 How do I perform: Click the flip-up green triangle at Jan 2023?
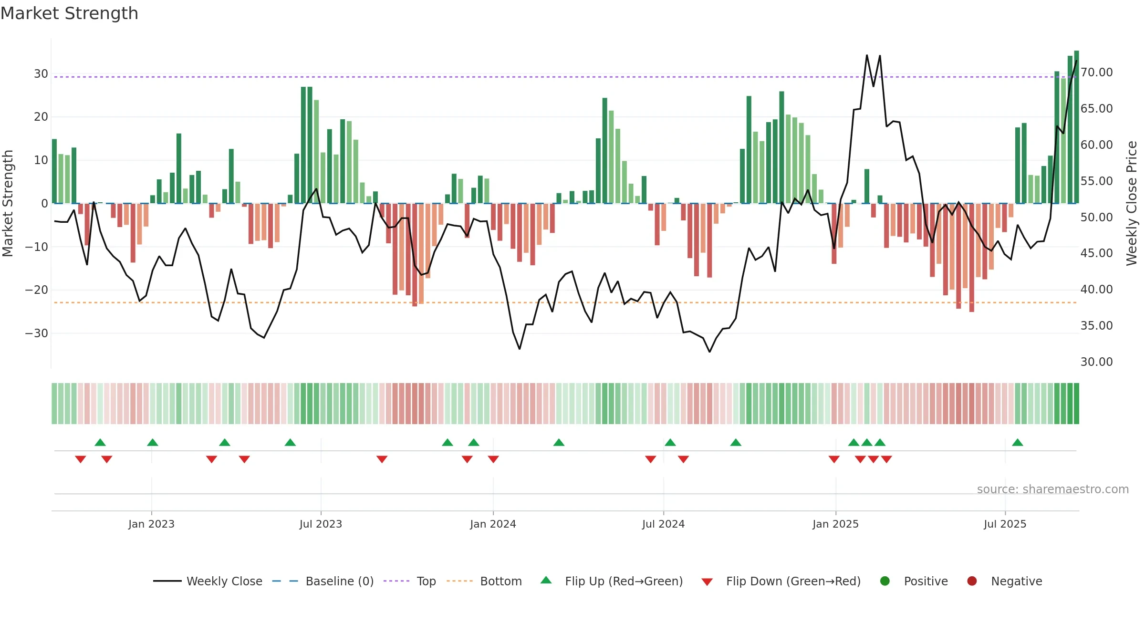[153, 442]
